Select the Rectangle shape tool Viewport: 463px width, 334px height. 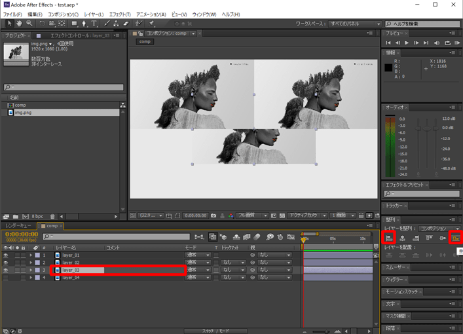[74, 24]
